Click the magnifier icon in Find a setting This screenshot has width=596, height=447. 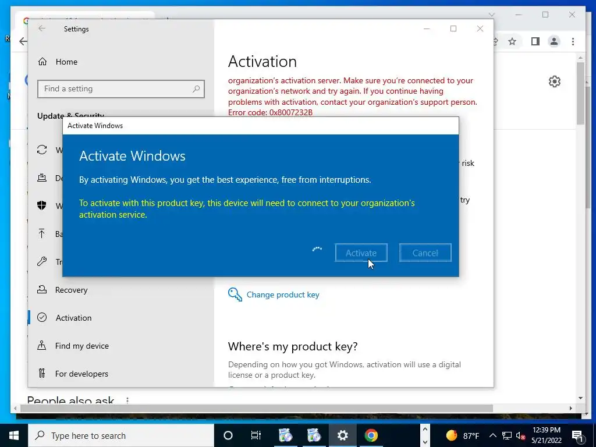click(196, 88)
